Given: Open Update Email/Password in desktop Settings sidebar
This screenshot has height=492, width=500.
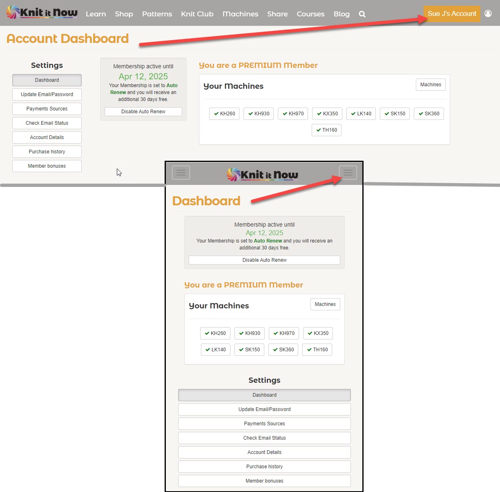Looking at the screenshot, I should click(47, 94).
